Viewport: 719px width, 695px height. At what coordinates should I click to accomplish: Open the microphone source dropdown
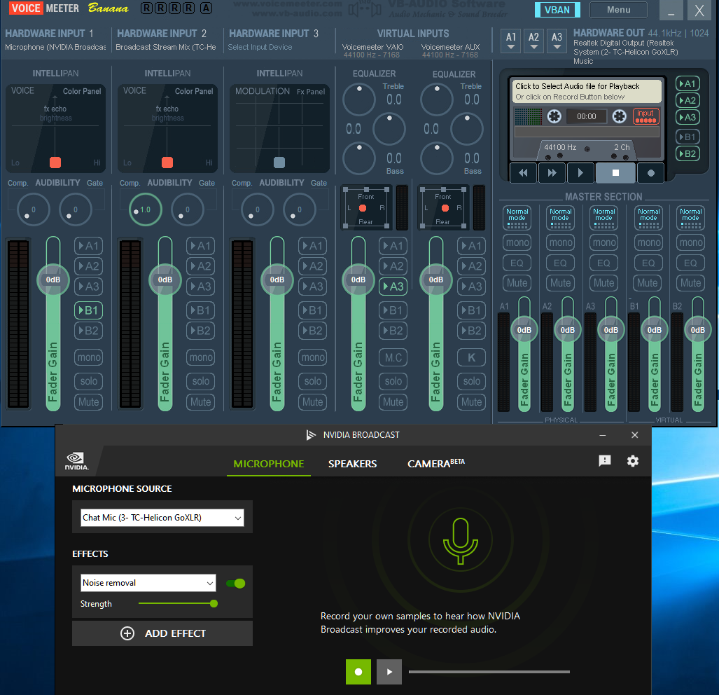pos(162,518)
